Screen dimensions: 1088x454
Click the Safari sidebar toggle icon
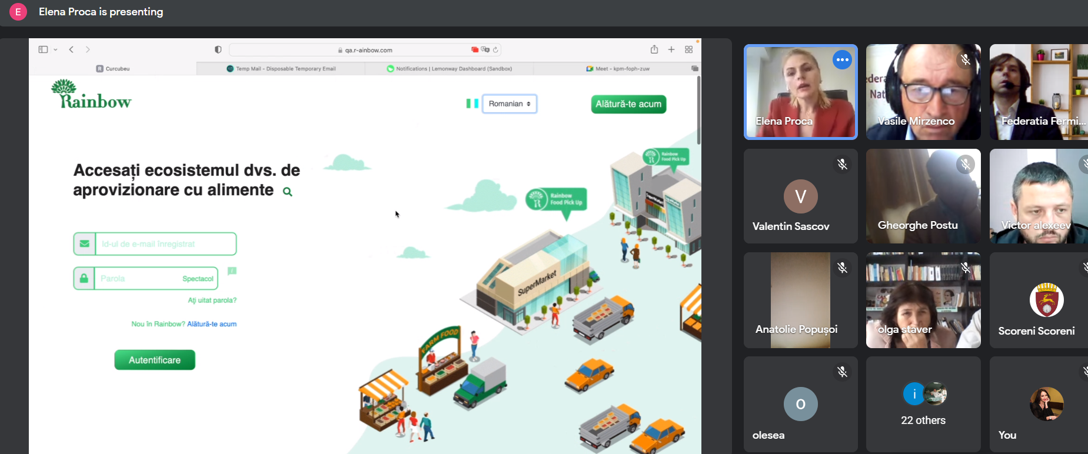(43, 50)
